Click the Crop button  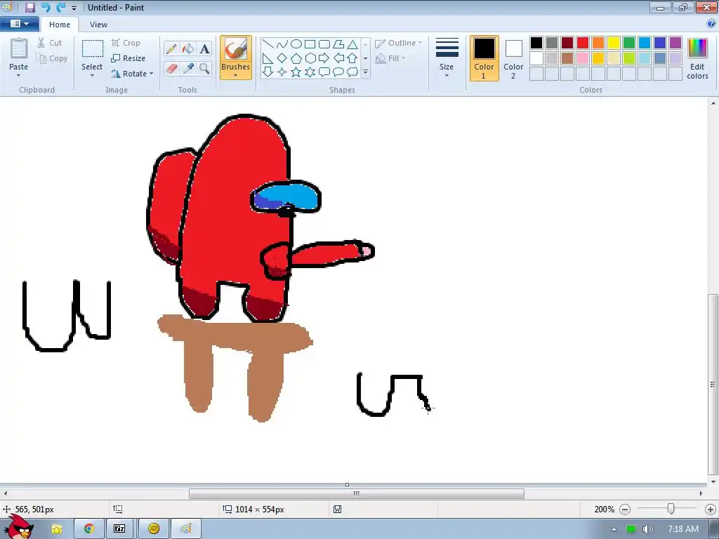pos(126,43)
